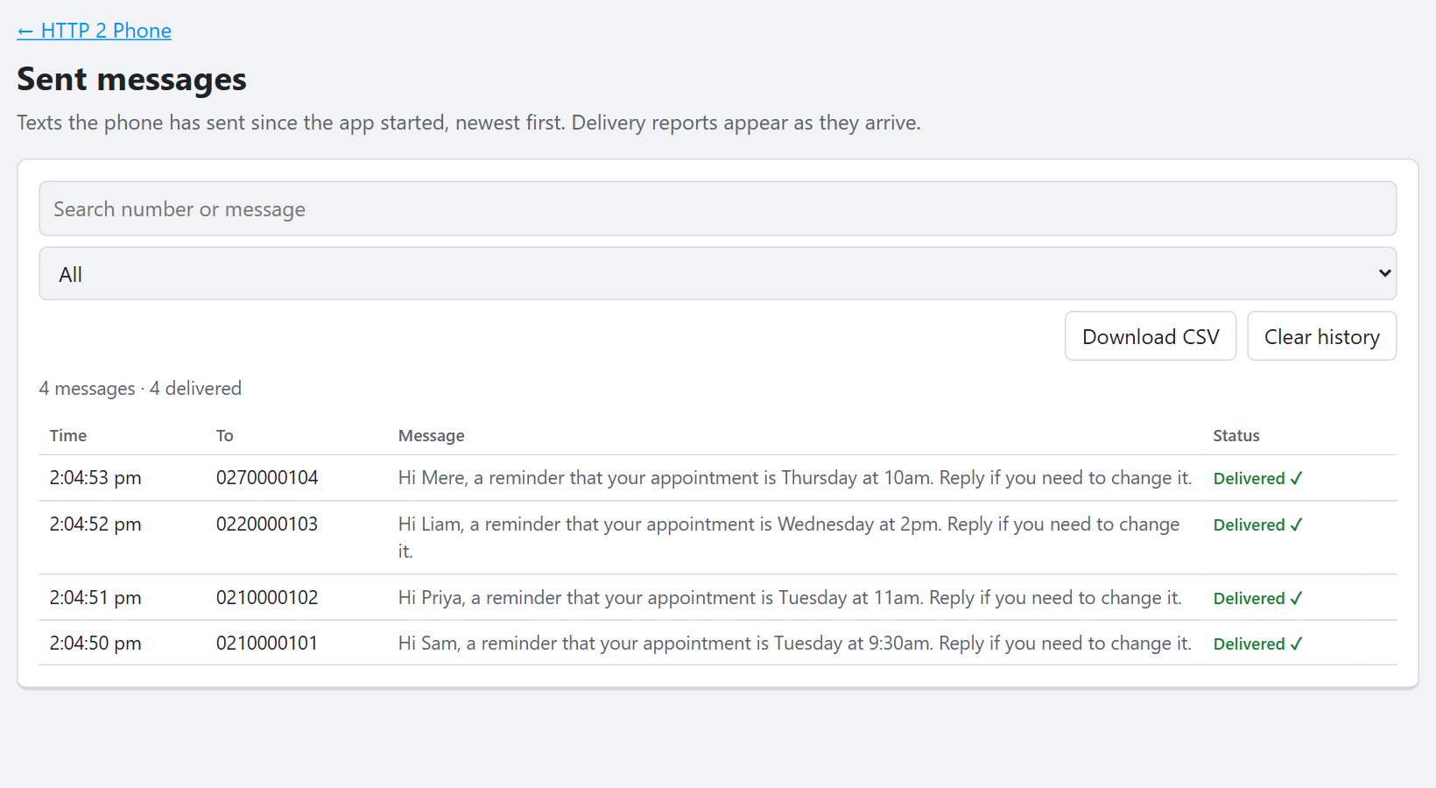Image resolution: width=1436 pixels, height=788 pixels.
Task: Select the Hi Mere reminder message
Action: [795, 478]
